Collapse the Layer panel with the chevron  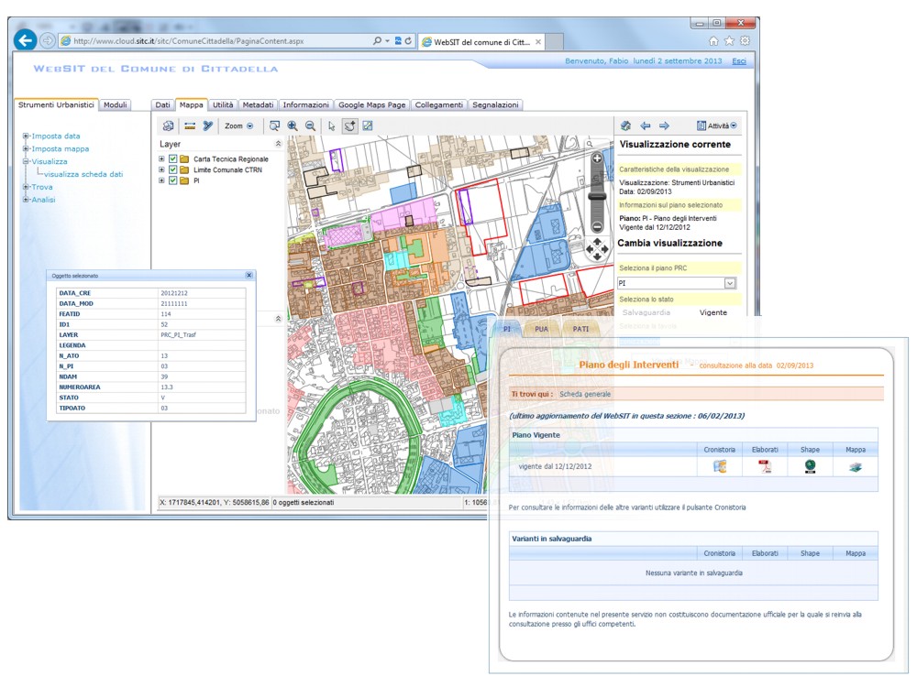tap(279, 144)
